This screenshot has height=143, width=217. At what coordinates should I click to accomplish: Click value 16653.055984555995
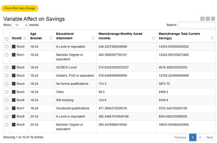174,124
